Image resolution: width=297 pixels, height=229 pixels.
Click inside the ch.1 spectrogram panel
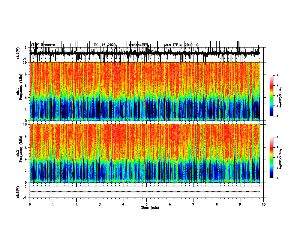[x=144, y=91]
